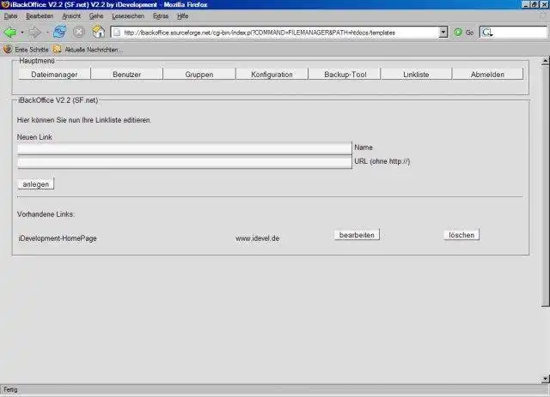Image resolution: width=550 pixels, height=397 pixels.
Task: Open the address bar history dropdown
Action: click(443, 33)
